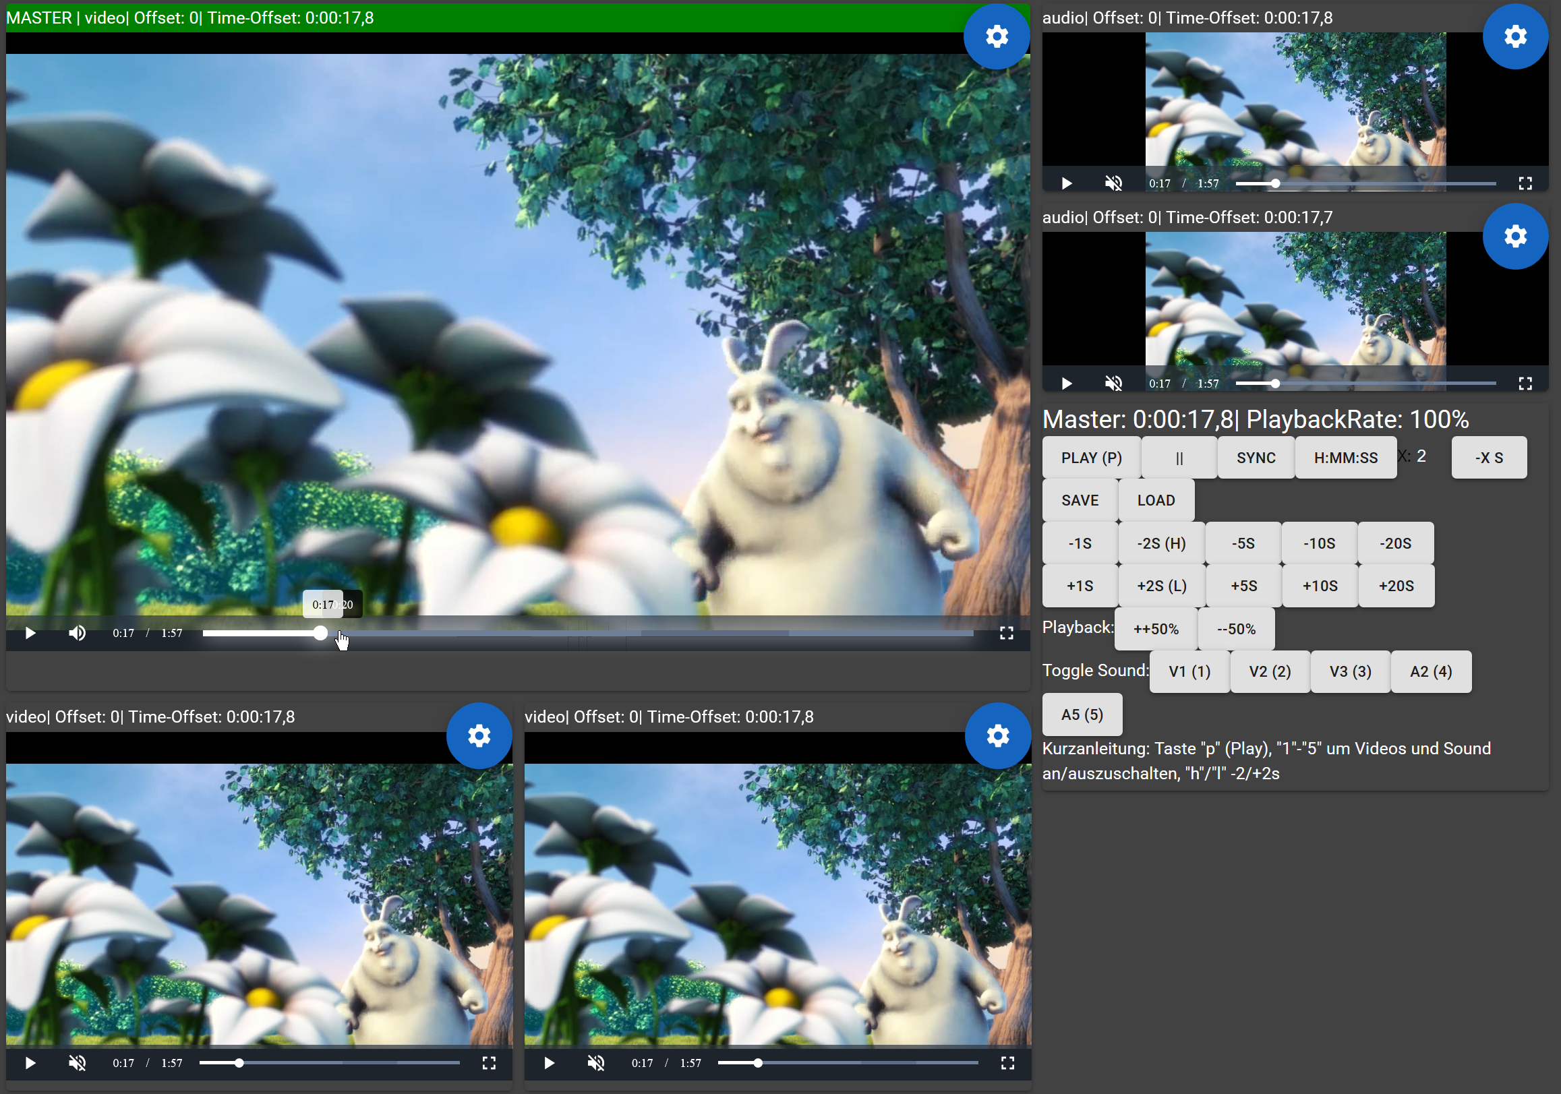Click the master video seek slider
Viewport: 1561px width, 1094px height.
coord(587,634)
